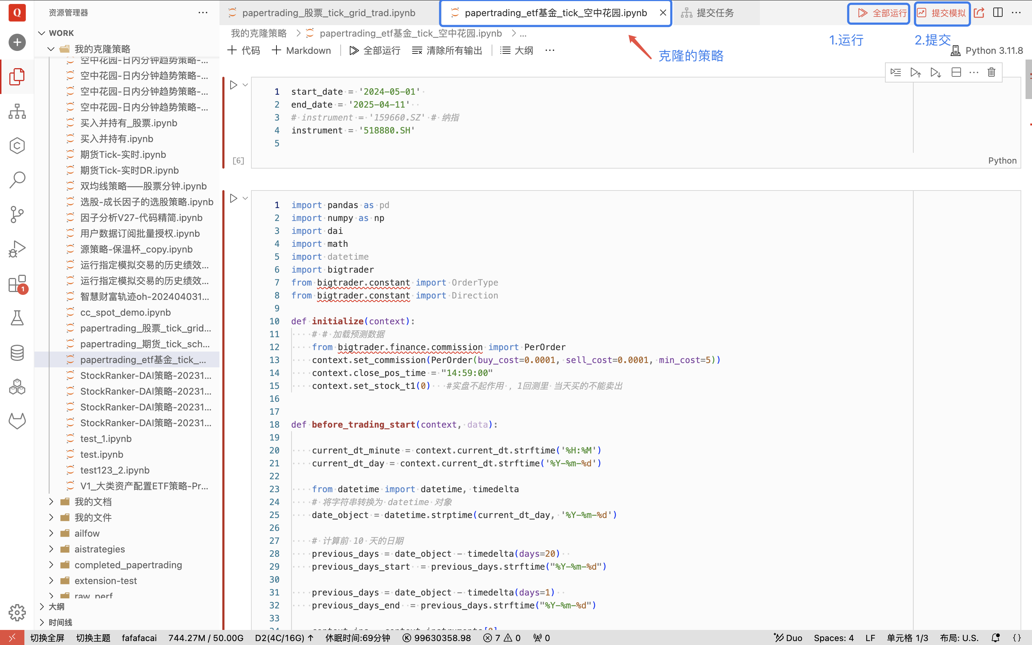
Task: Click the split editor layout icon
Action: (x=998, y=13)
